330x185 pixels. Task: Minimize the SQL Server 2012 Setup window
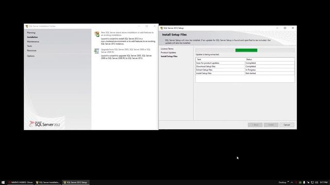pyautogui.click(x=277, y=28)
